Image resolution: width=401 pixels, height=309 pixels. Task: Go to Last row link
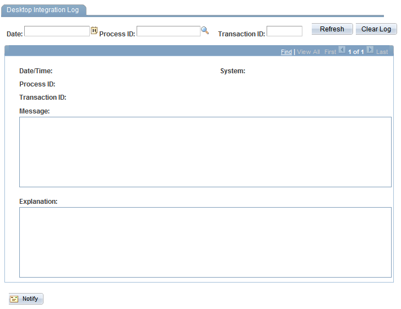382,52
